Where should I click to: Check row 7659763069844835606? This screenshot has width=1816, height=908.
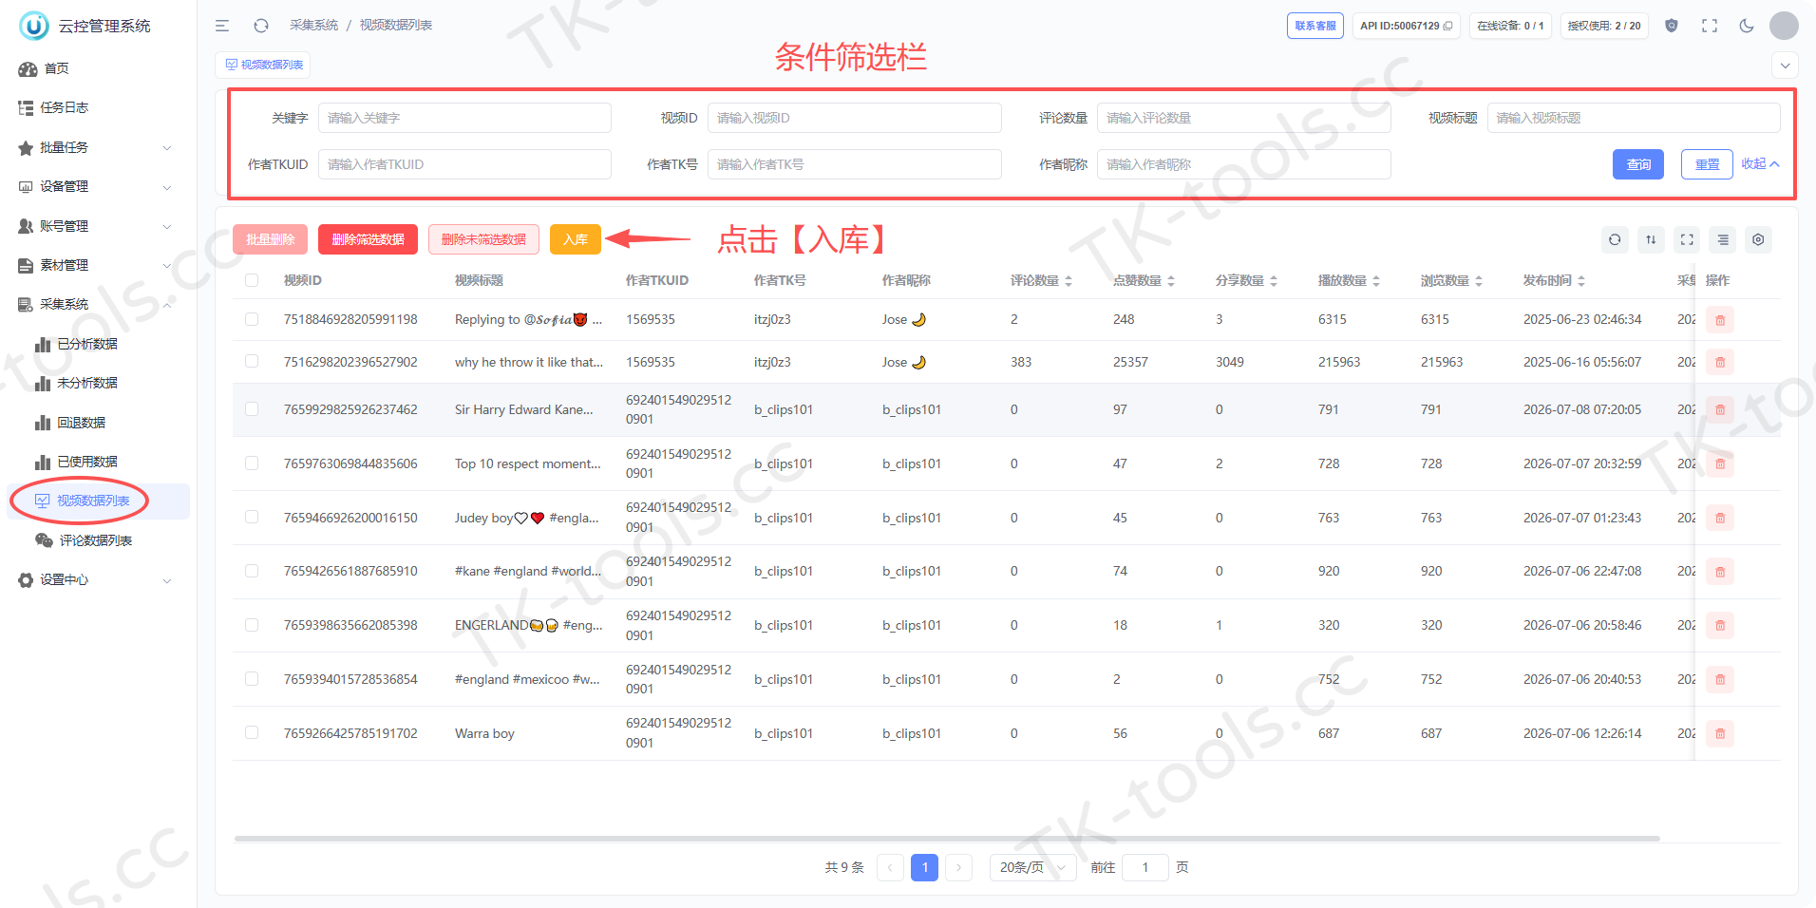pyautogui.click(x=252, y=463)
